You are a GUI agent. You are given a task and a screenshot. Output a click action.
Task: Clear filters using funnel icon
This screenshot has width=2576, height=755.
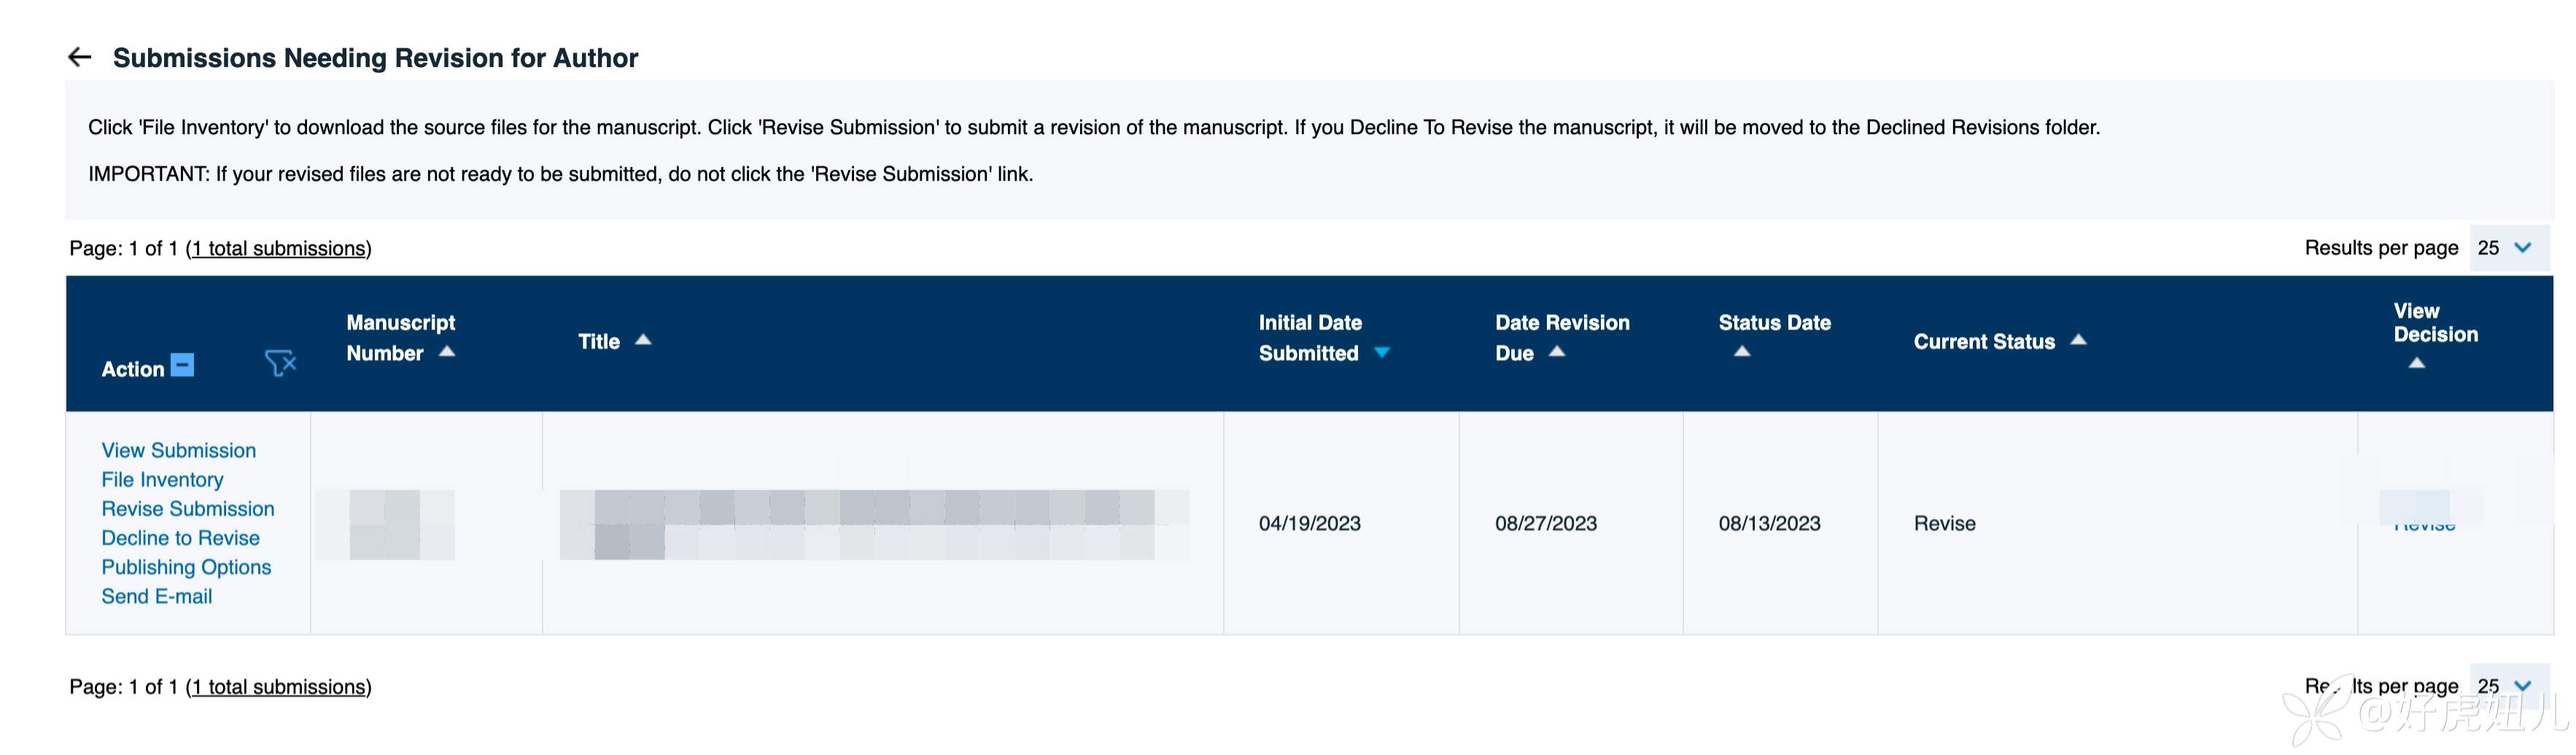coord(280,364)
